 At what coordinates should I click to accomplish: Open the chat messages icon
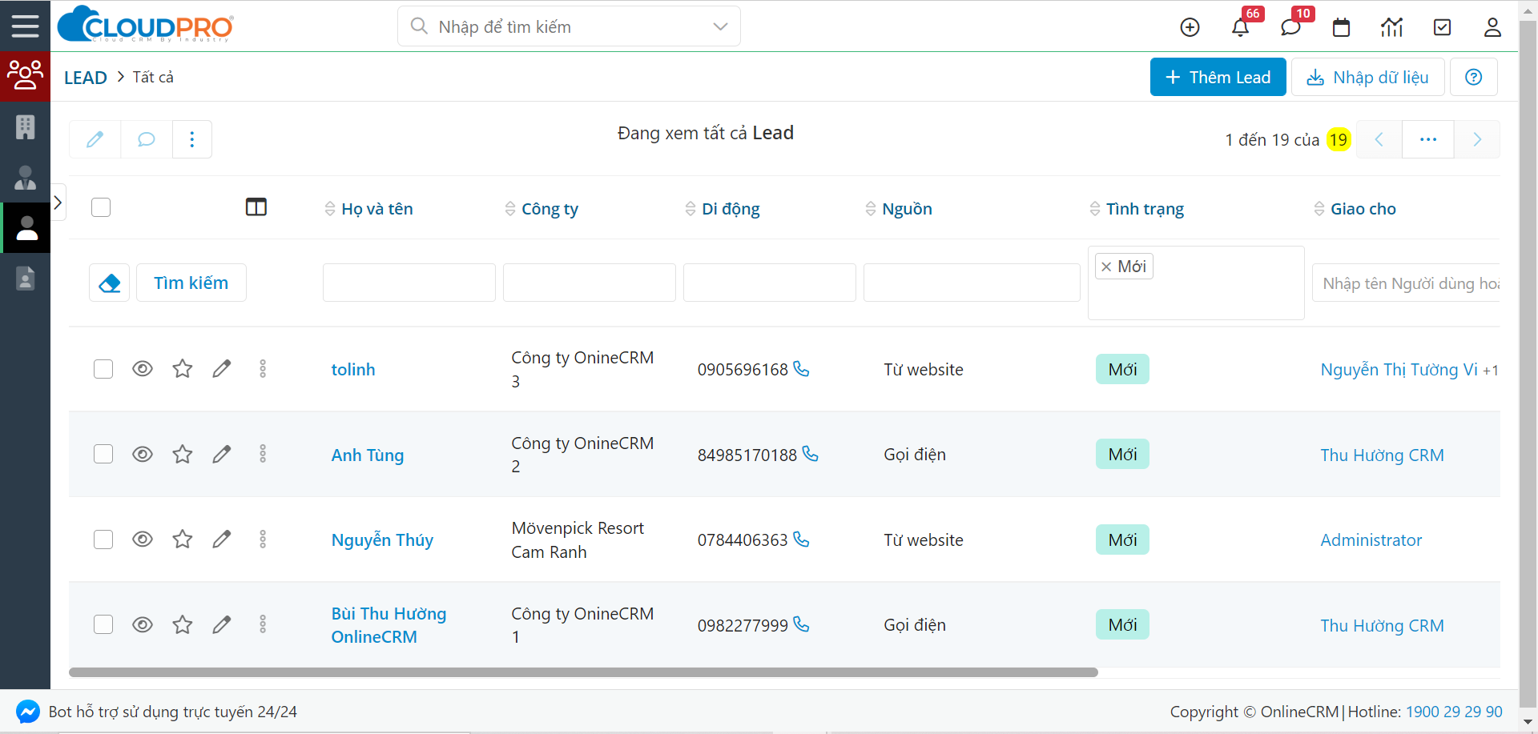(1290, 27)
